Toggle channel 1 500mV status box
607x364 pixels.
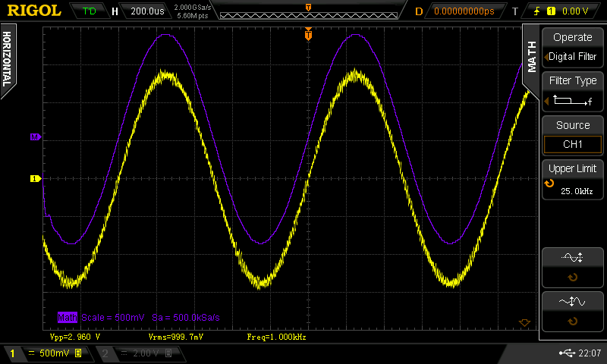pyautogui.click(x=48, y=353)
